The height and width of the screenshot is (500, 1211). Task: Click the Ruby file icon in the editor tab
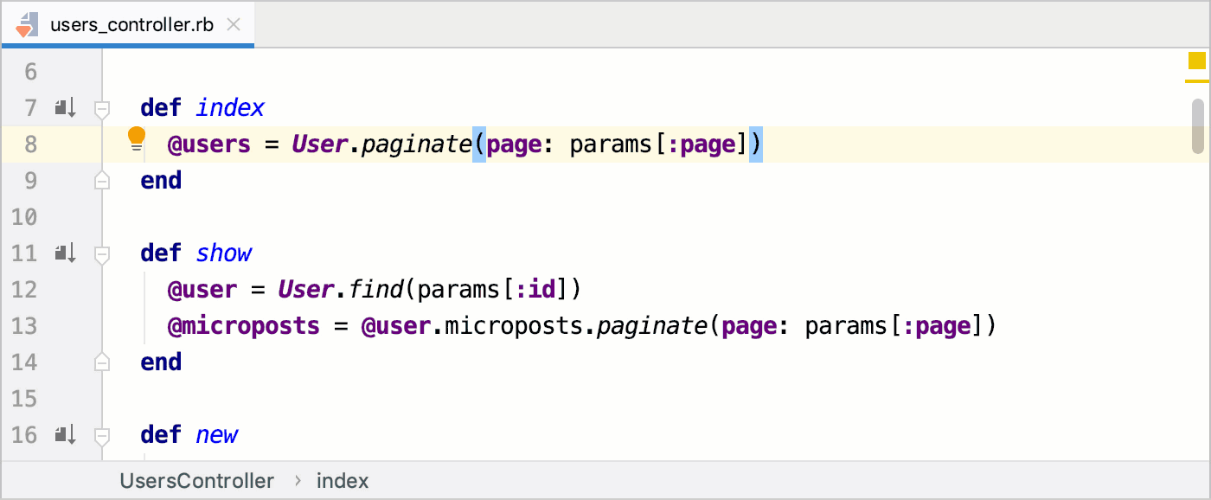[x=26, y=23]
